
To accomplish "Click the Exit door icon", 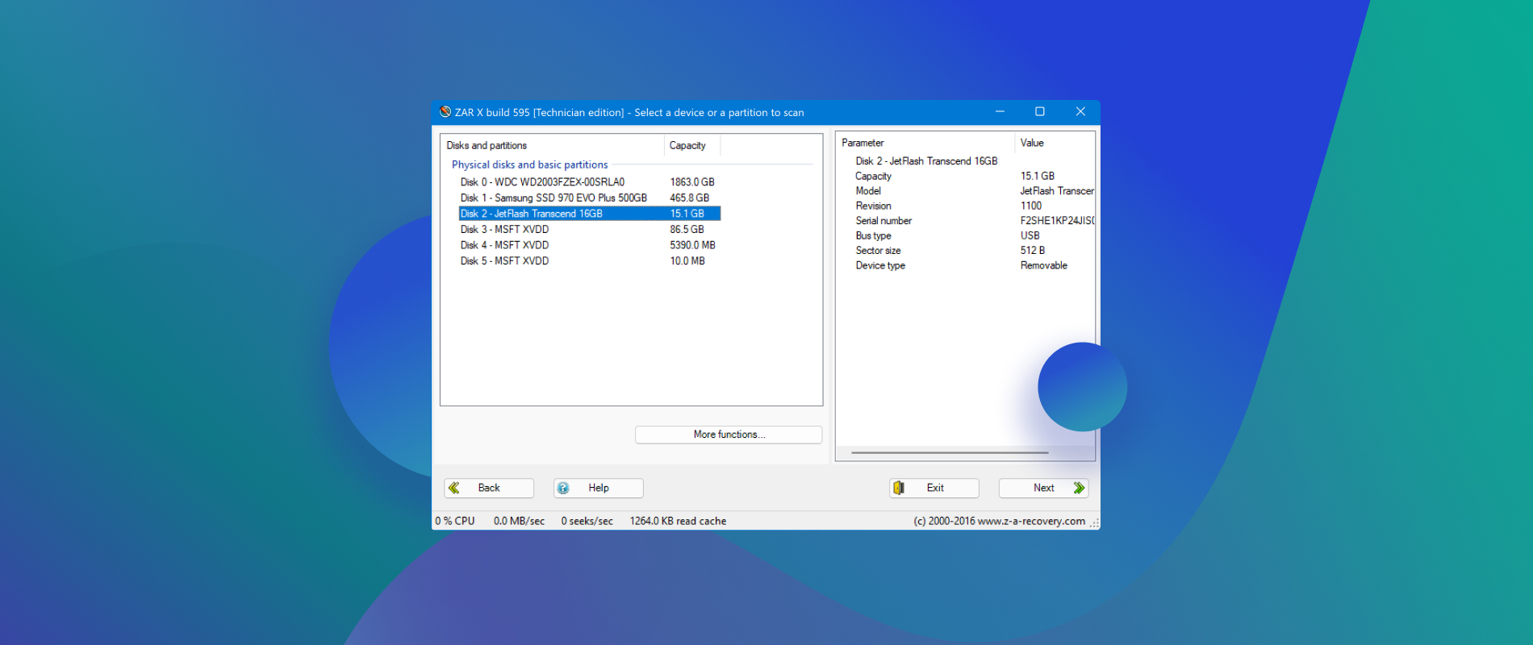I will click(899, 488).
